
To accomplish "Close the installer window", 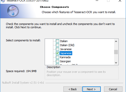I will pos(120,1).
